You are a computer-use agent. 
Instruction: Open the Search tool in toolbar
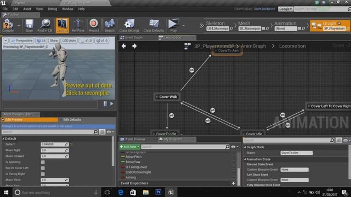pos(110,25)
